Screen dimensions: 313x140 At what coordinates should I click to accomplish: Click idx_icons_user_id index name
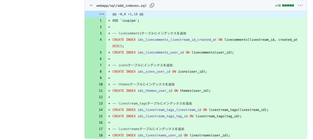click(x=154, y=71)
